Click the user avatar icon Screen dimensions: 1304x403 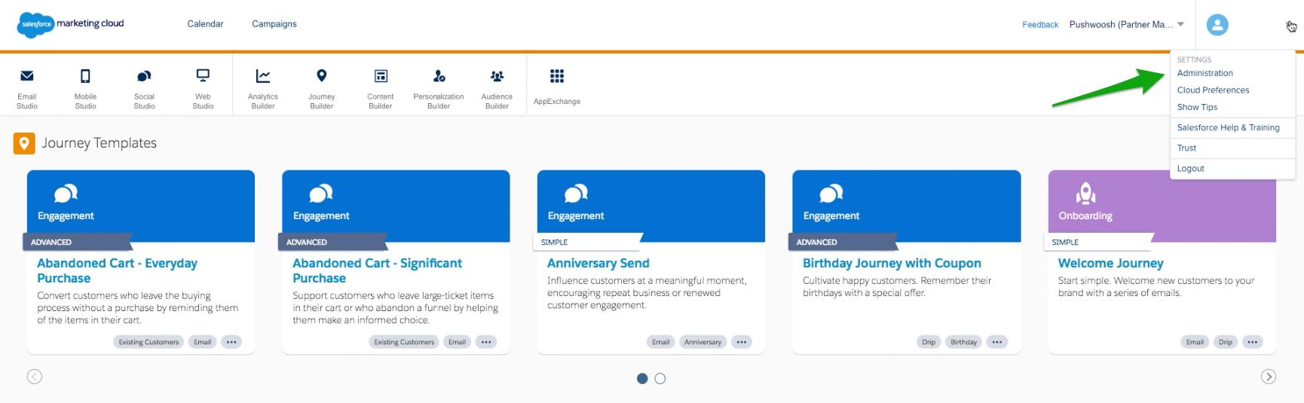(1217, 25)
